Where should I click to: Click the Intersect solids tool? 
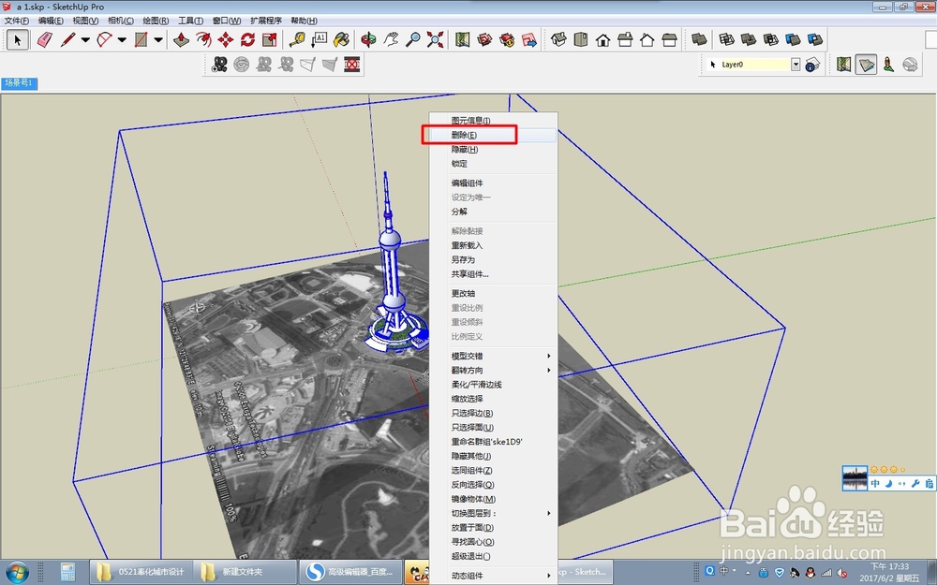coord(727,40)
